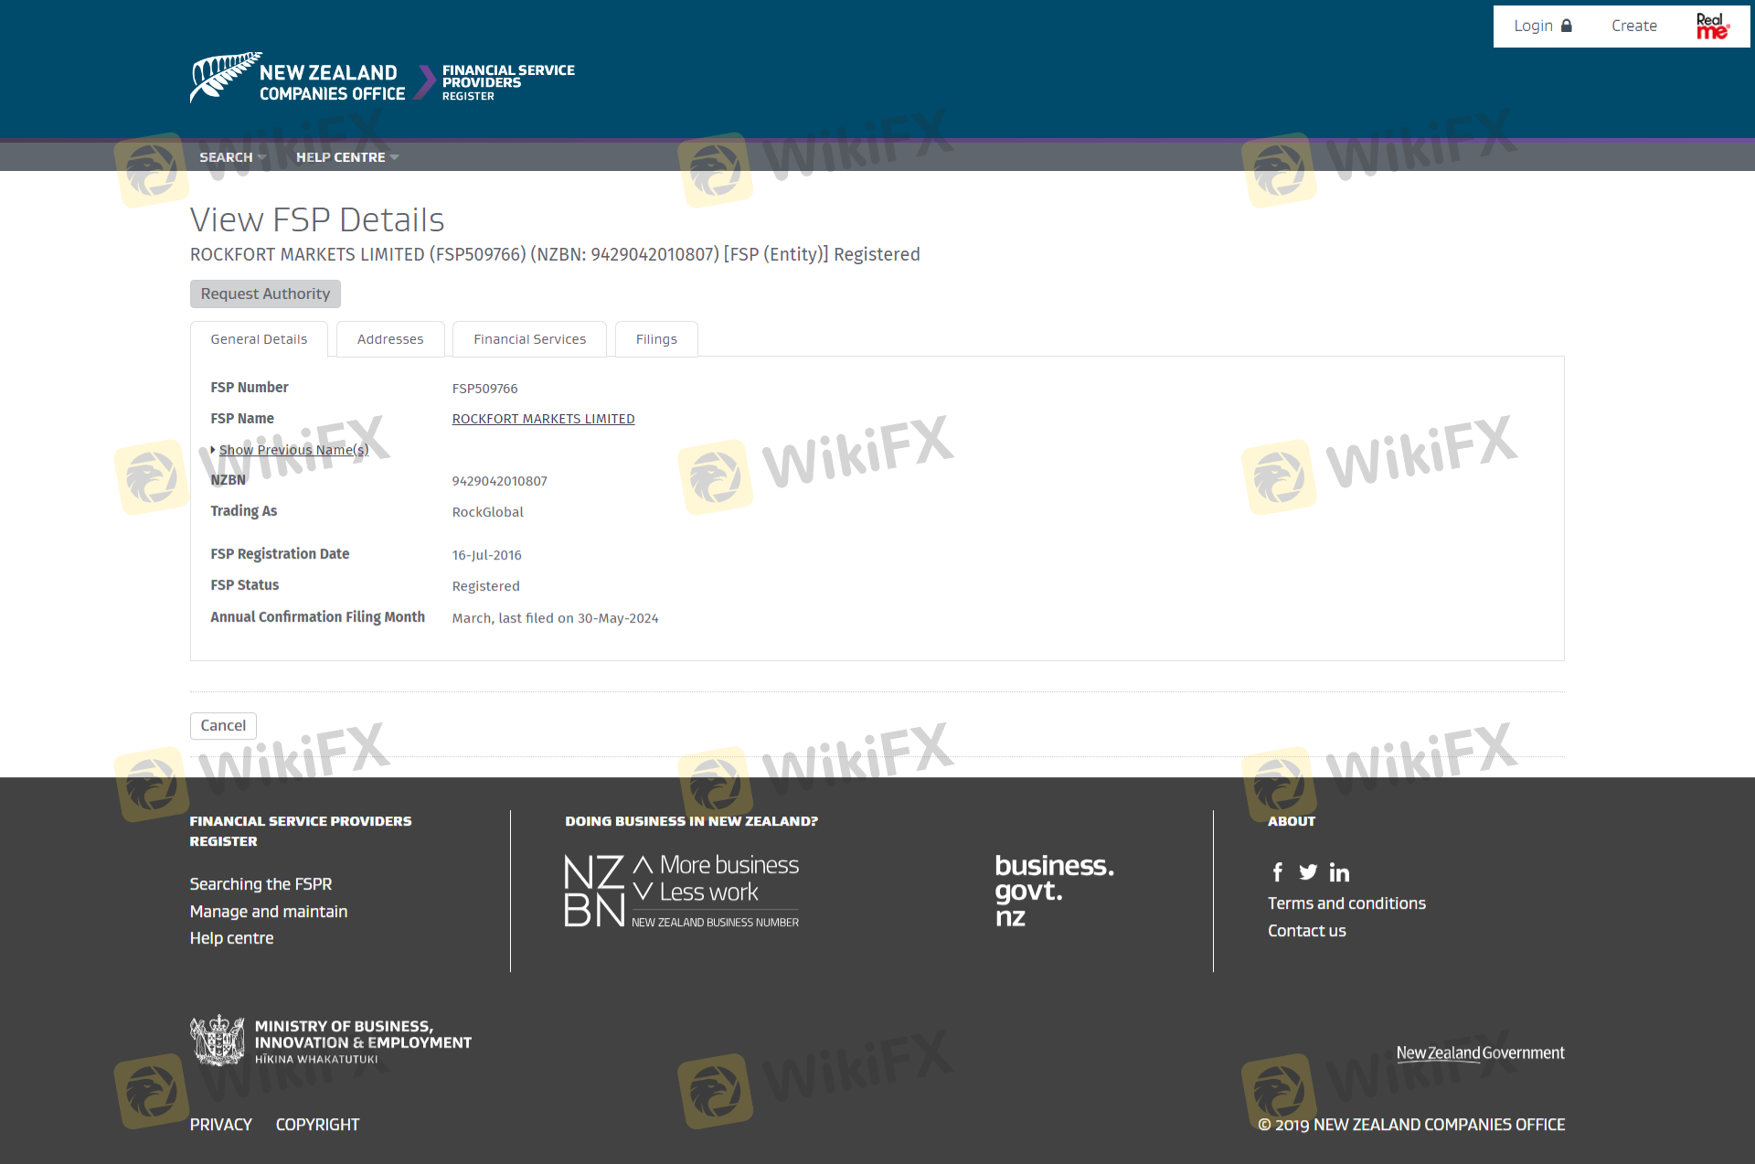This screenshot has height=1164, width=1755.
Task: Click the Ministry of Business crest logo
Action: pyautogui.click(x=218, y=1041)
